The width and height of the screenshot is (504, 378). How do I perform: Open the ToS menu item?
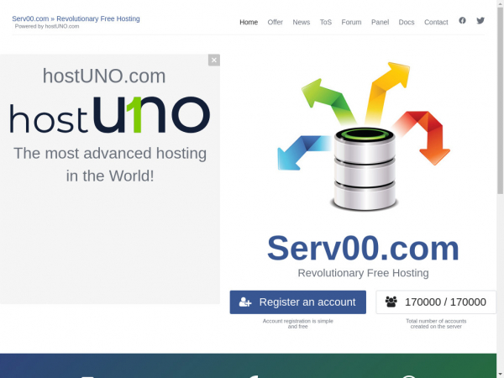coord(326,22)
